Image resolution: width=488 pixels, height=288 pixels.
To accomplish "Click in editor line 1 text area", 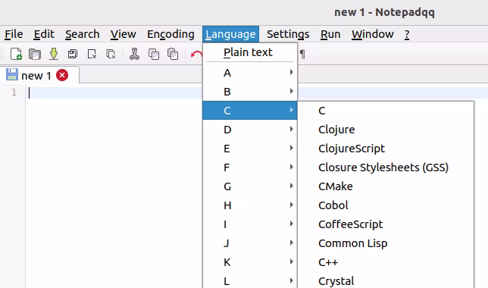I will [115, 92].
